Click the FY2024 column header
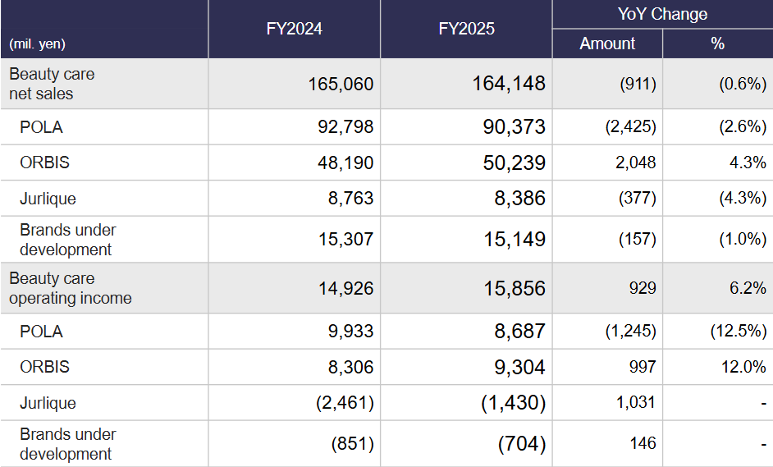Image resolution: width=773 pixels, height=467 pixels. (294, 29)
